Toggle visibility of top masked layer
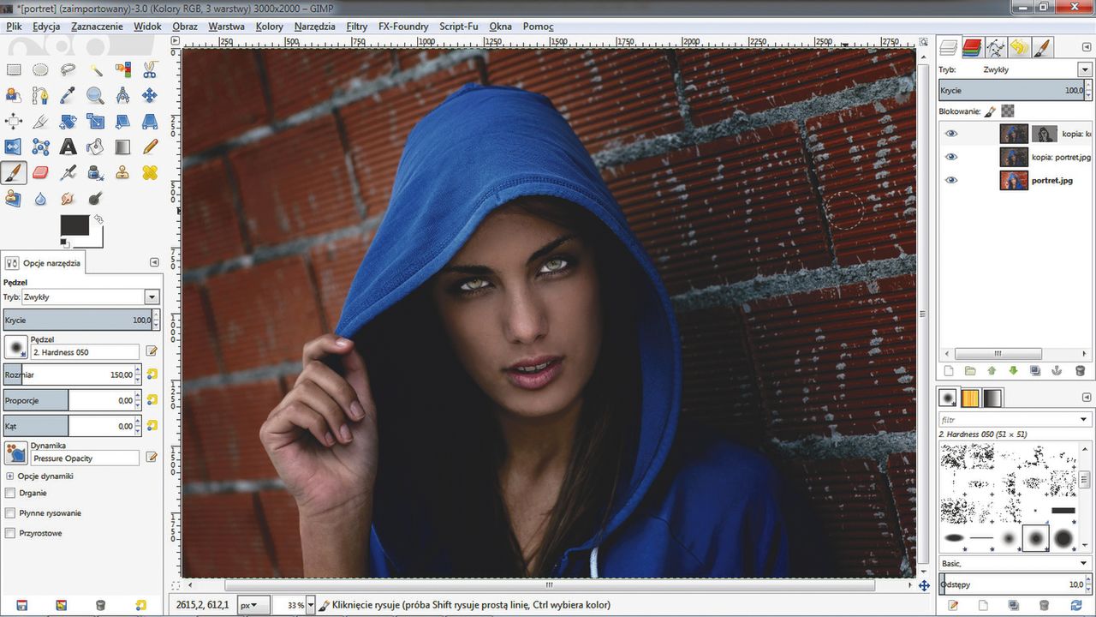 (950, 134)
